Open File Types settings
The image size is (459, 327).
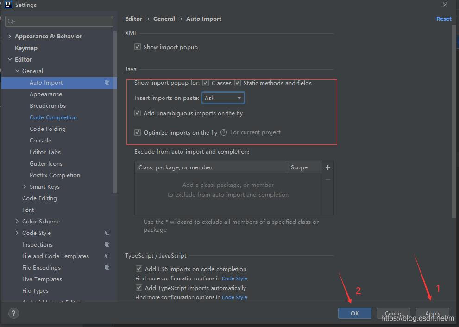point(35,291)
